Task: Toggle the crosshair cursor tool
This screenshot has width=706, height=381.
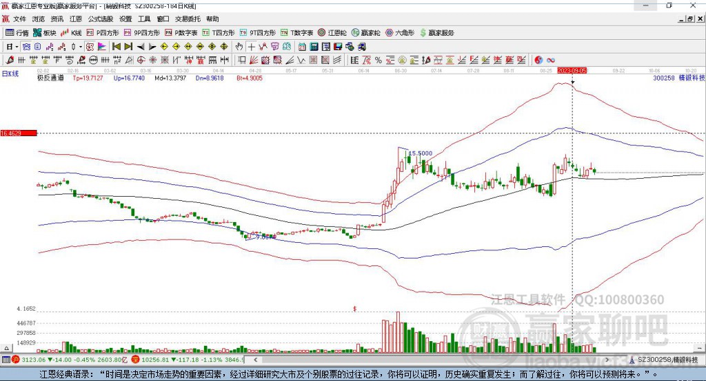Action: point(251,47)
